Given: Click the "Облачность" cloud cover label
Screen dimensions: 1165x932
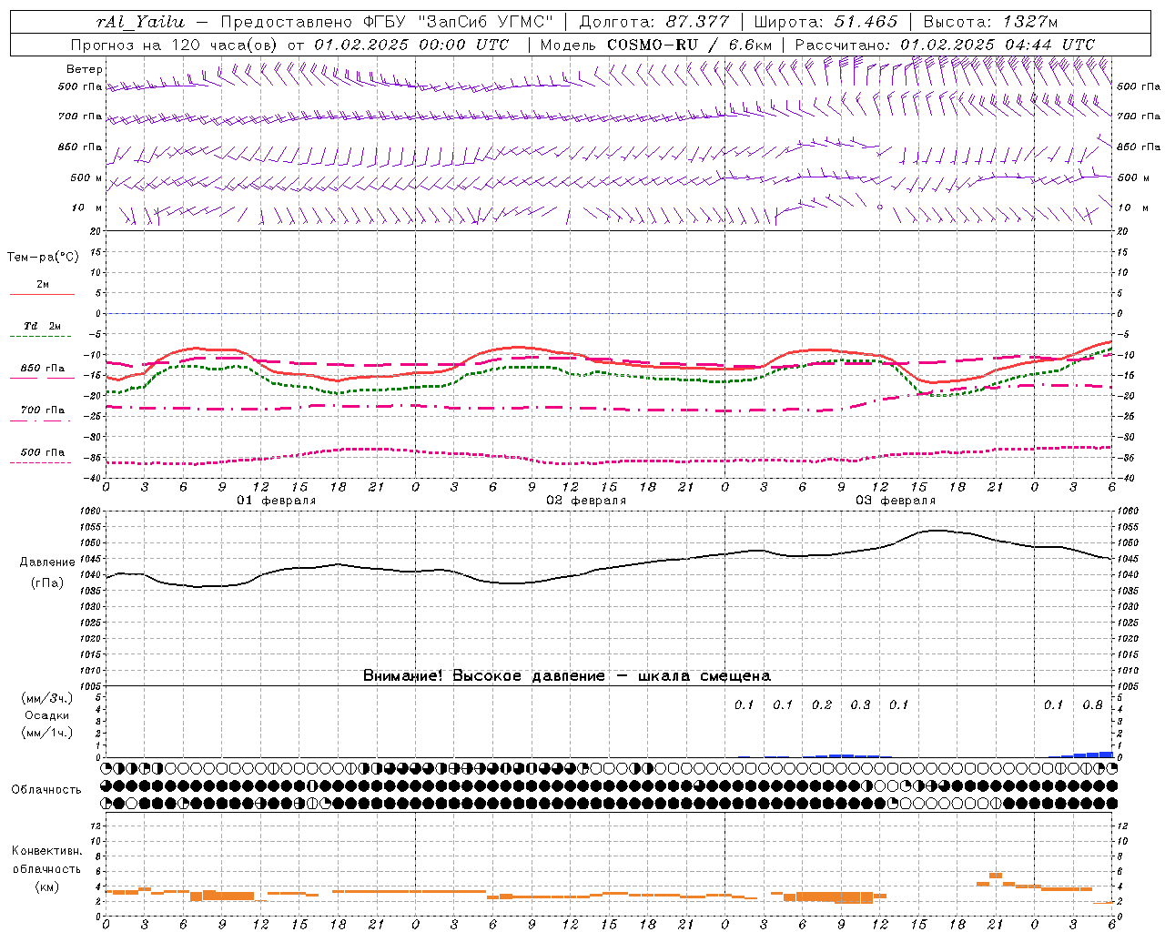Looking at the screenshot, I should [46, 789].
